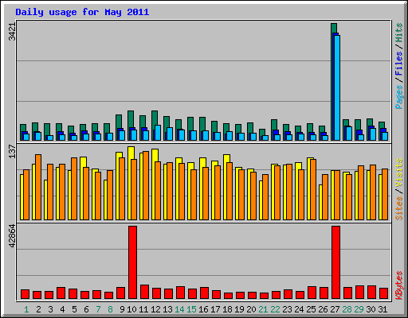The height and width of the screenshot is (318, 408).
Task: Click the 42864 axis label
Action: 12,236
